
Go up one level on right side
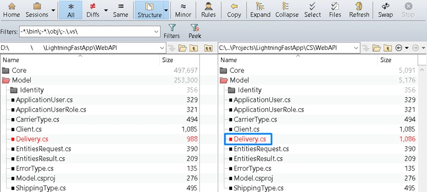point(387,48)
